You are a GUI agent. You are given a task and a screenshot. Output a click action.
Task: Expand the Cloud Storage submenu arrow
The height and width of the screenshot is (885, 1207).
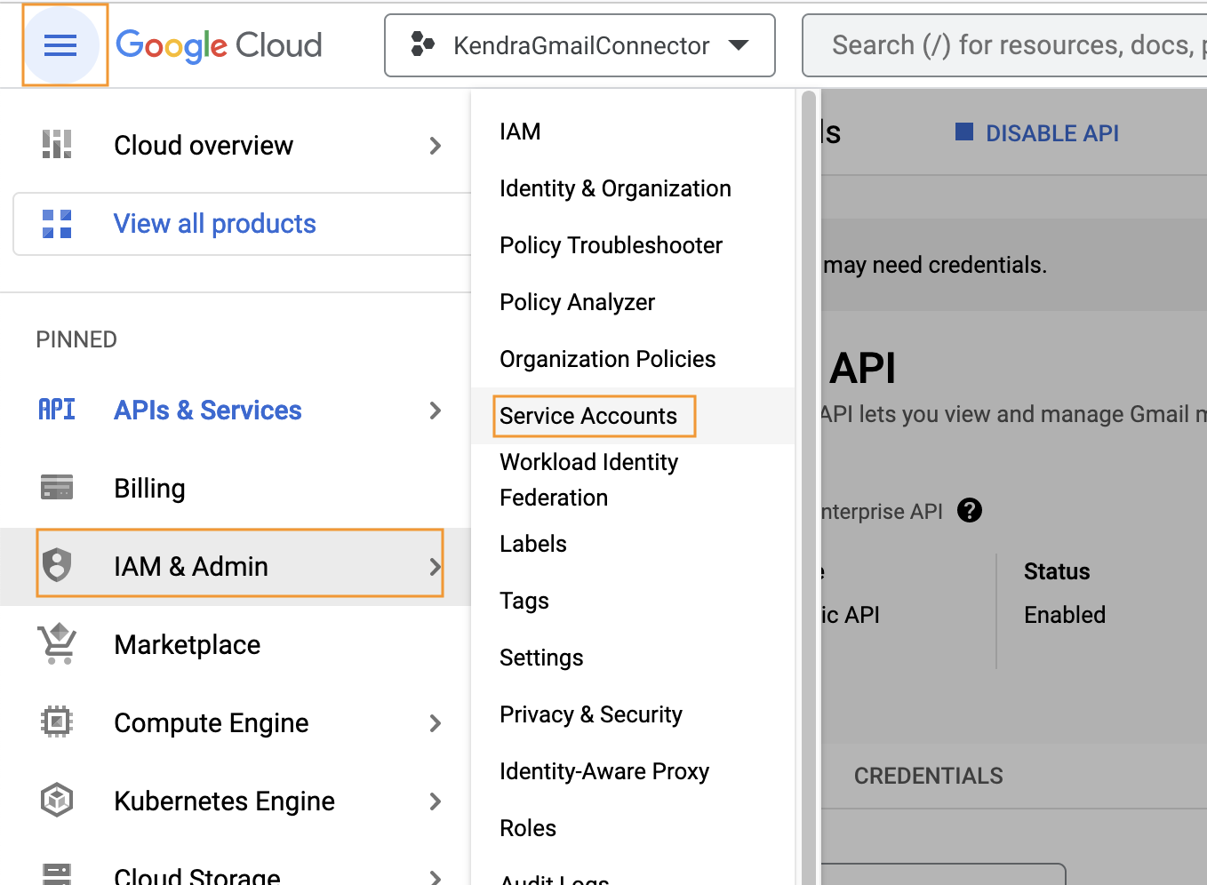coord(436,877)
